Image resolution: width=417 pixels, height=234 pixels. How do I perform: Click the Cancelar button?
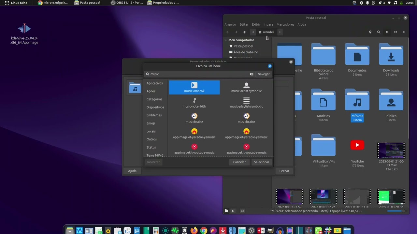[x=239, y=162]
